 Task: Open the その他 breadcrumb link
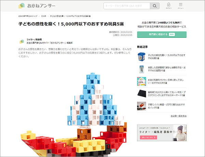click(x=43, y=16)
